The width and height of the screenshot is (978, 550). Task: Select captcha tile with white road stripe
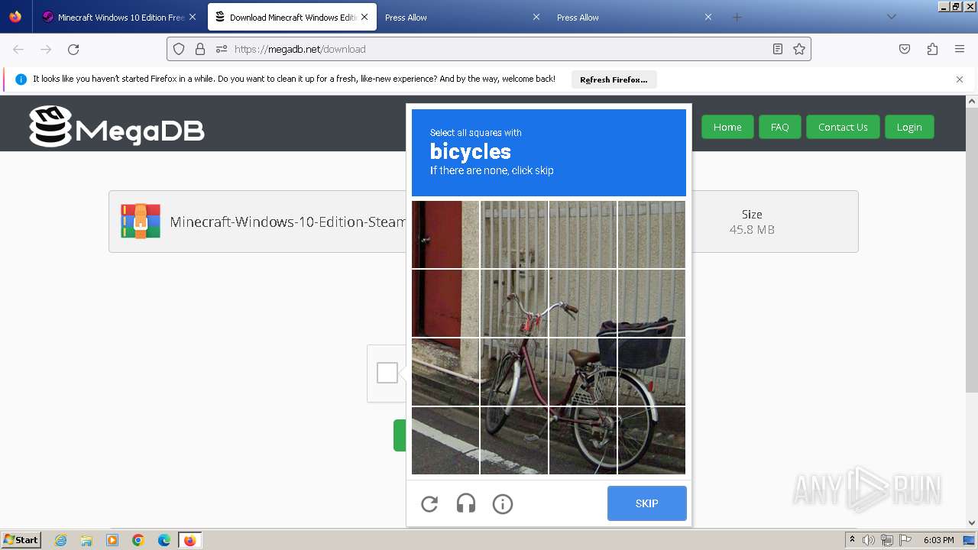coord(445,441)
